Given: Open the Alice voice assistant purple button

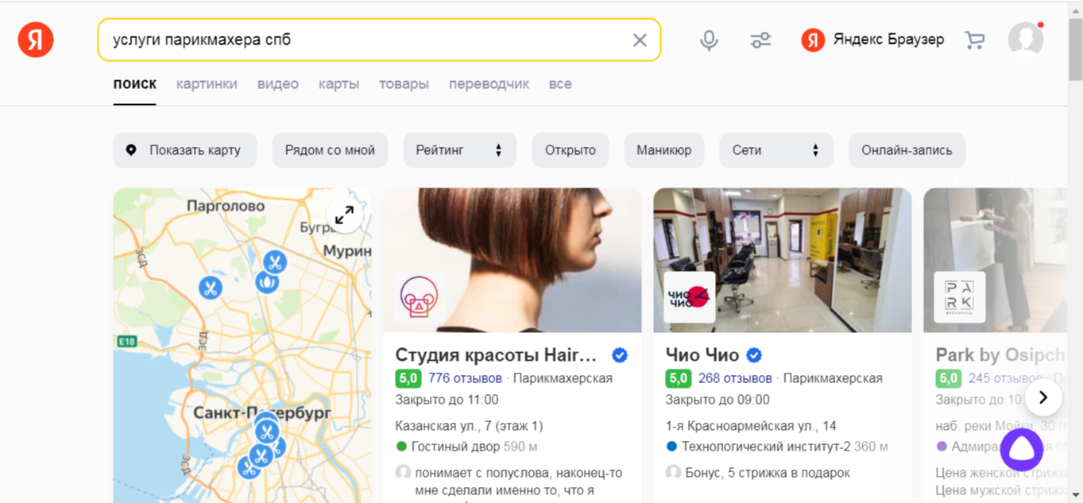Looking at the screenshot, I should click(x=1022, y=450).
